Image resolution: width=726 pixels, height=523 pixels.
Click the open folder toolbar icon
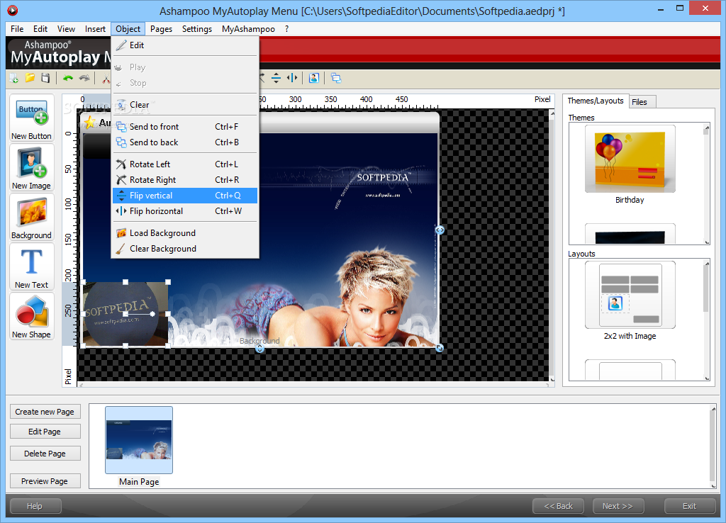pyautogui.click(x=30, y=78)
